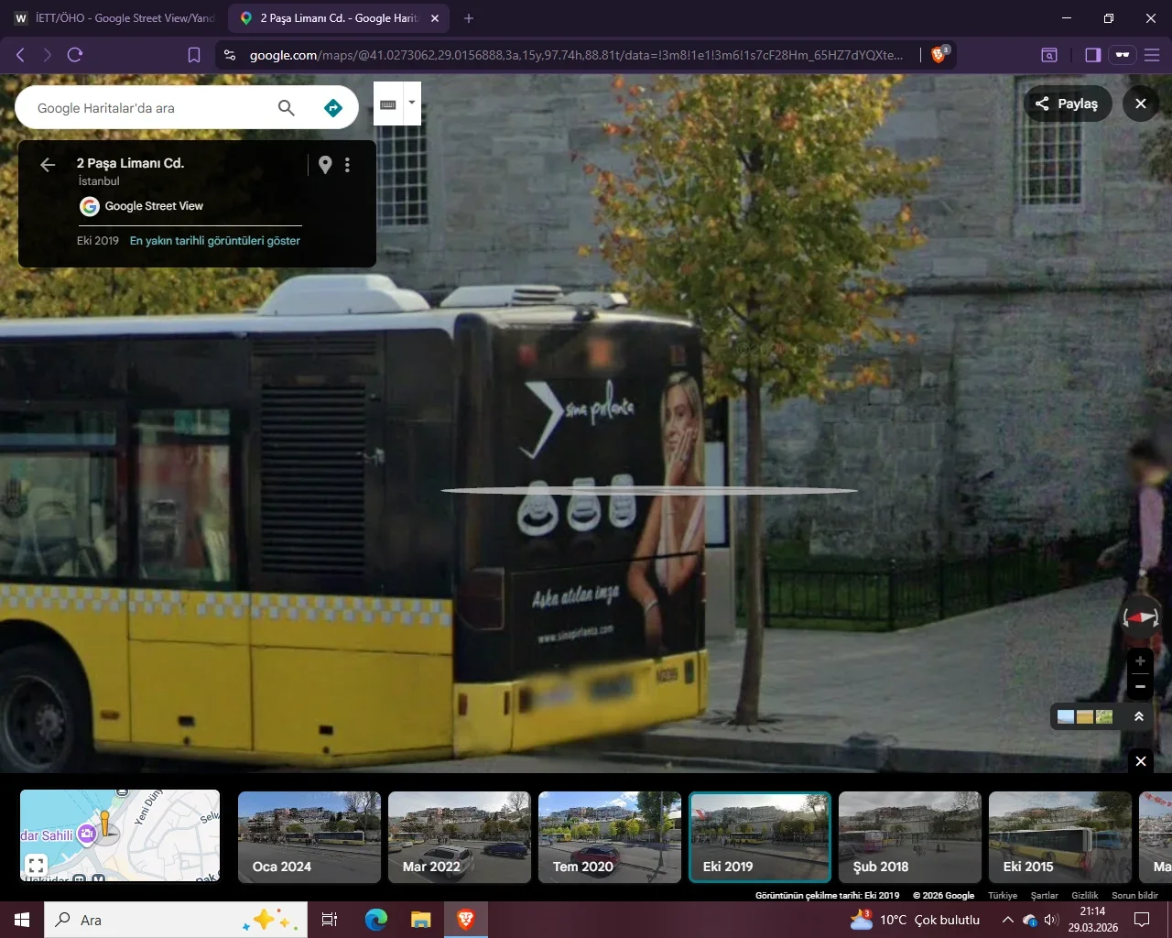Image resolution: width=1172 pixels, height=938 pixels.
Task: Click "En yakın tarihli görüntüleri göster" link
Action: pos(215,241)
